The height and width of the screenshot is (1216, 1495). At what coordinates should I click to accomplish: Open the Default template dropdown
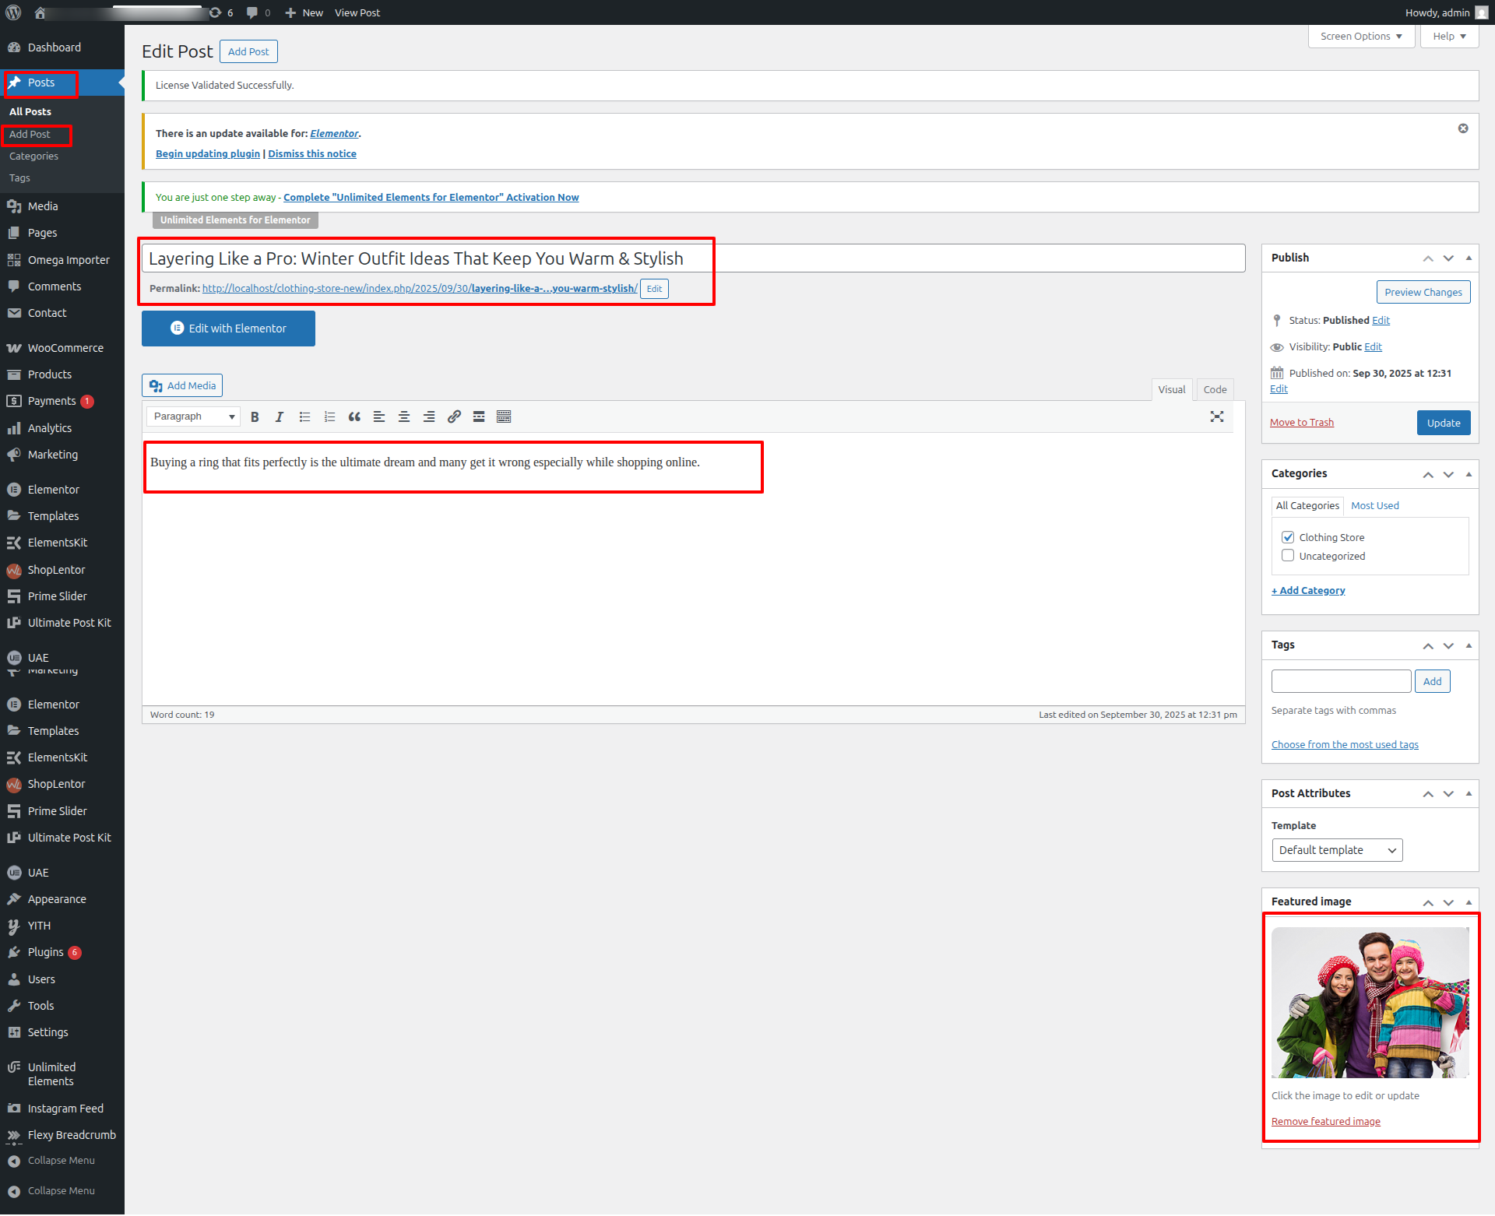coord(1337,850)
